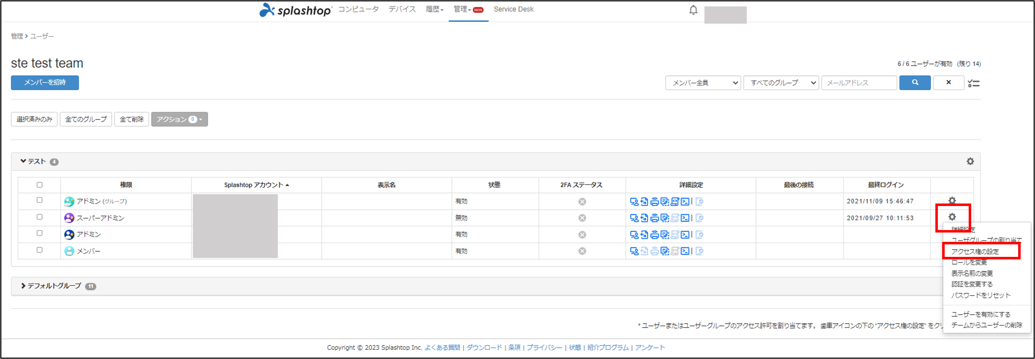The image size is (1035, 359).
Task: Click remote print icon in アドミン (グループ) row
Action: click(x=655, y=202)
